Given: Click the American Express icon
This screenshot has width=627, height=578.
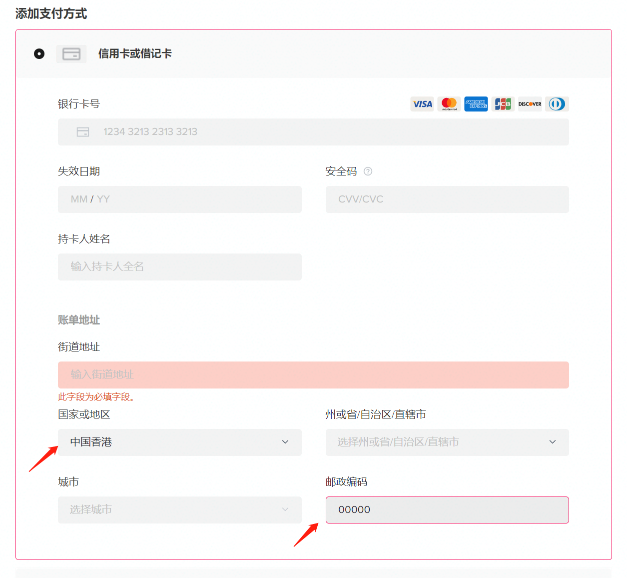Looking at the screenshot, I should (x=476, y=104).
